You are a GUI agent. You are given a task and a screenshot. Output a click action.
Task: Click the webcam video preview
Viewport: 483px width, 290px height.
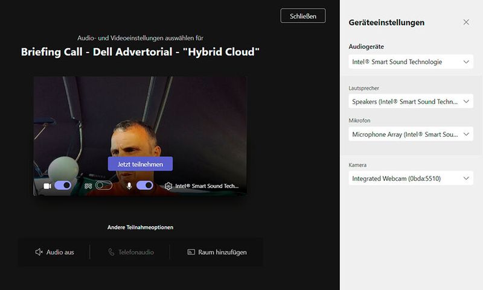point(140,136)
